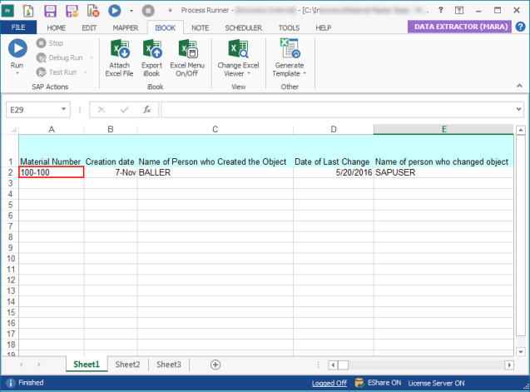530x392 pixels.
Task: Select column C header
Action: (x=215, y=130)
